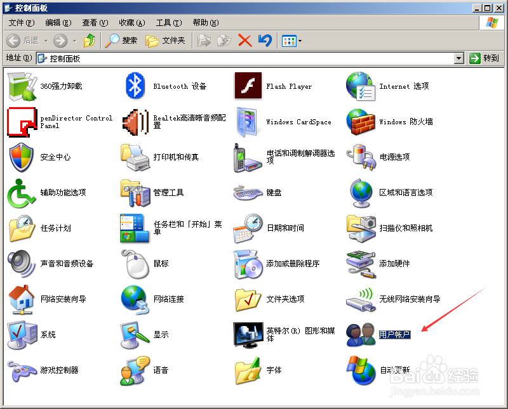Select the 用户帐户 users icon
The height and width of the screenshot is (409, 508).
360,335
